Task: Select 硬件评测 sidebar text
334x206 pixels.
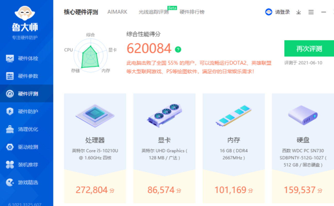Action: coord(28,94)
